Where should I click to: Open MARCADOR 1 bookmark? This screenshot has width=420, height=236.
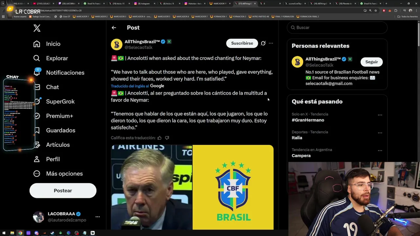81,16
